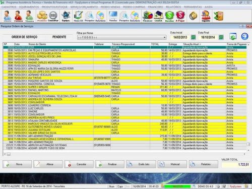Open the Financas chart icon

tap(148, 16)
